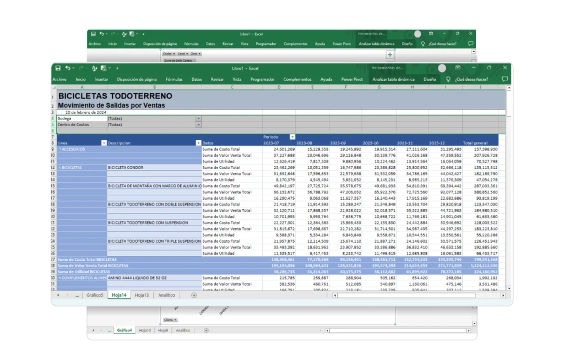The image size is (564, 361).
Task: Select Gráfico4 sheet tab in back window
Action: [x=124, y=330]
